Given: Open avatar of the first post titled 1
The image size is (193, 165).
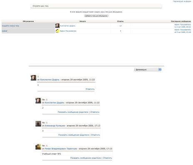Looking at the screenshot, I should (33, 78).
